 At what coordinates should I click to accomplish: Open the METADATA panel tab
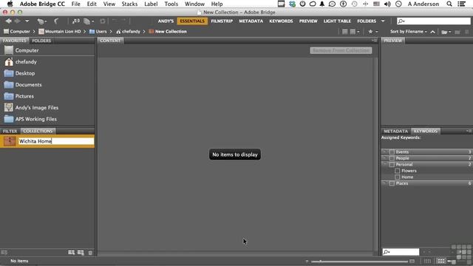pyautogui.click(x=396, y=132)
